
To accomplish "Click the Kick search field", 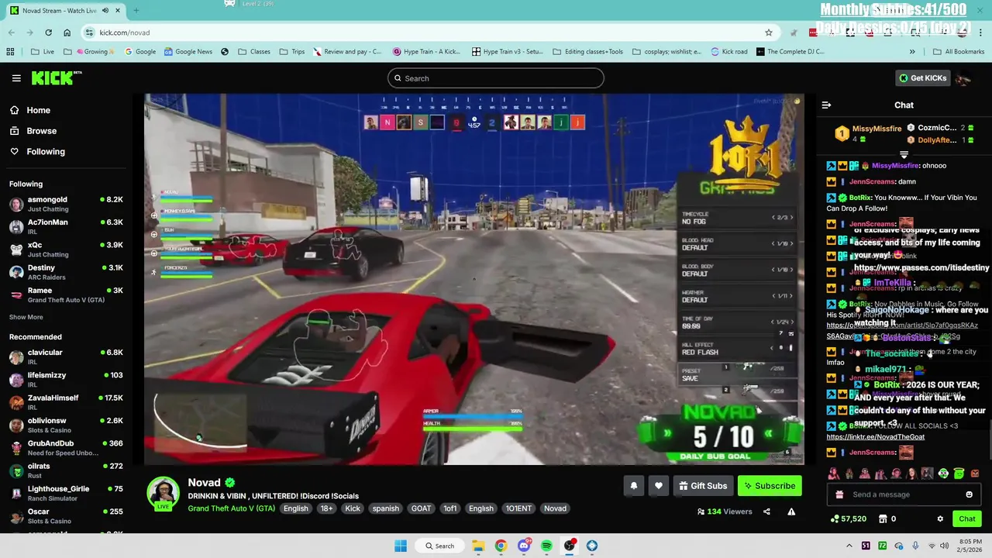I will [x=495, y=78].
